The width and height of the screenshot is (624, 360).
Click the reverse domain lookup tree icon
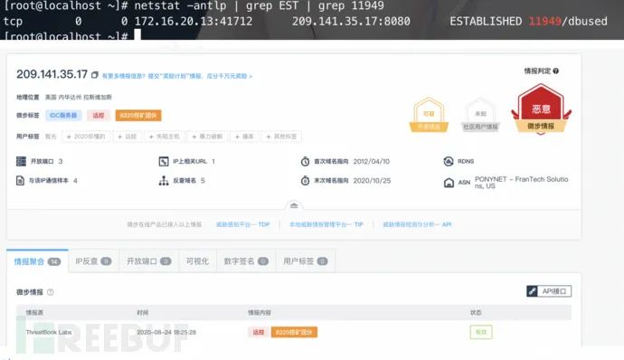164,181
